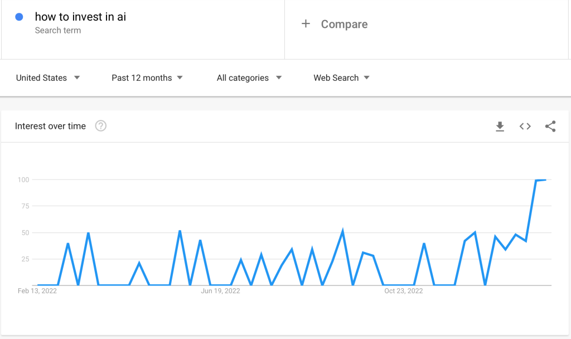Click the 75 value gridline label
This screenshot has width=571, height=339.
click(x=25, y=206)
